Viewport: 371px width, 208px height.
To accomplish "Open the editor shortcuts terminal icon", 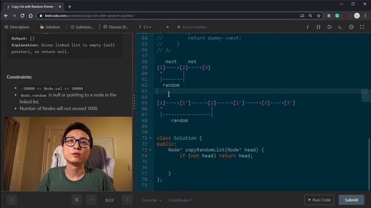I will tap(340, 27).
